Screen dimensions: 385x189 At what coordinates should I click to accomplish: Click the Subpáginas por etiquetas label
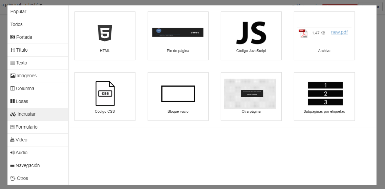point(324,112)
